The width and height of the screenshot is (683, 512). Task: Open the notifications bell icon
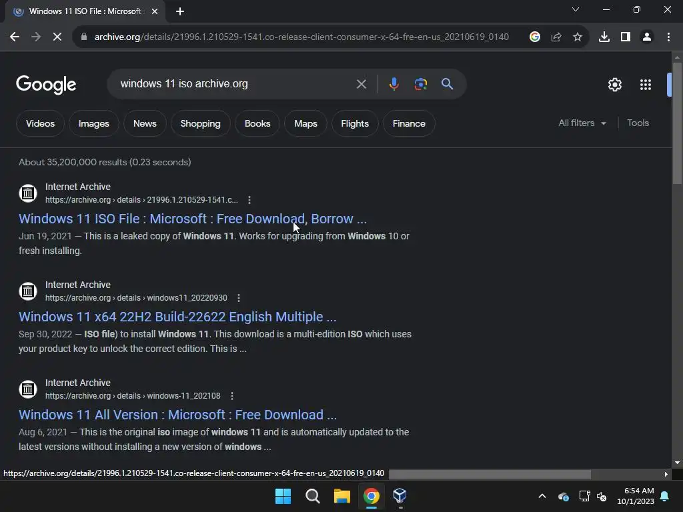(x=665, y=496)
